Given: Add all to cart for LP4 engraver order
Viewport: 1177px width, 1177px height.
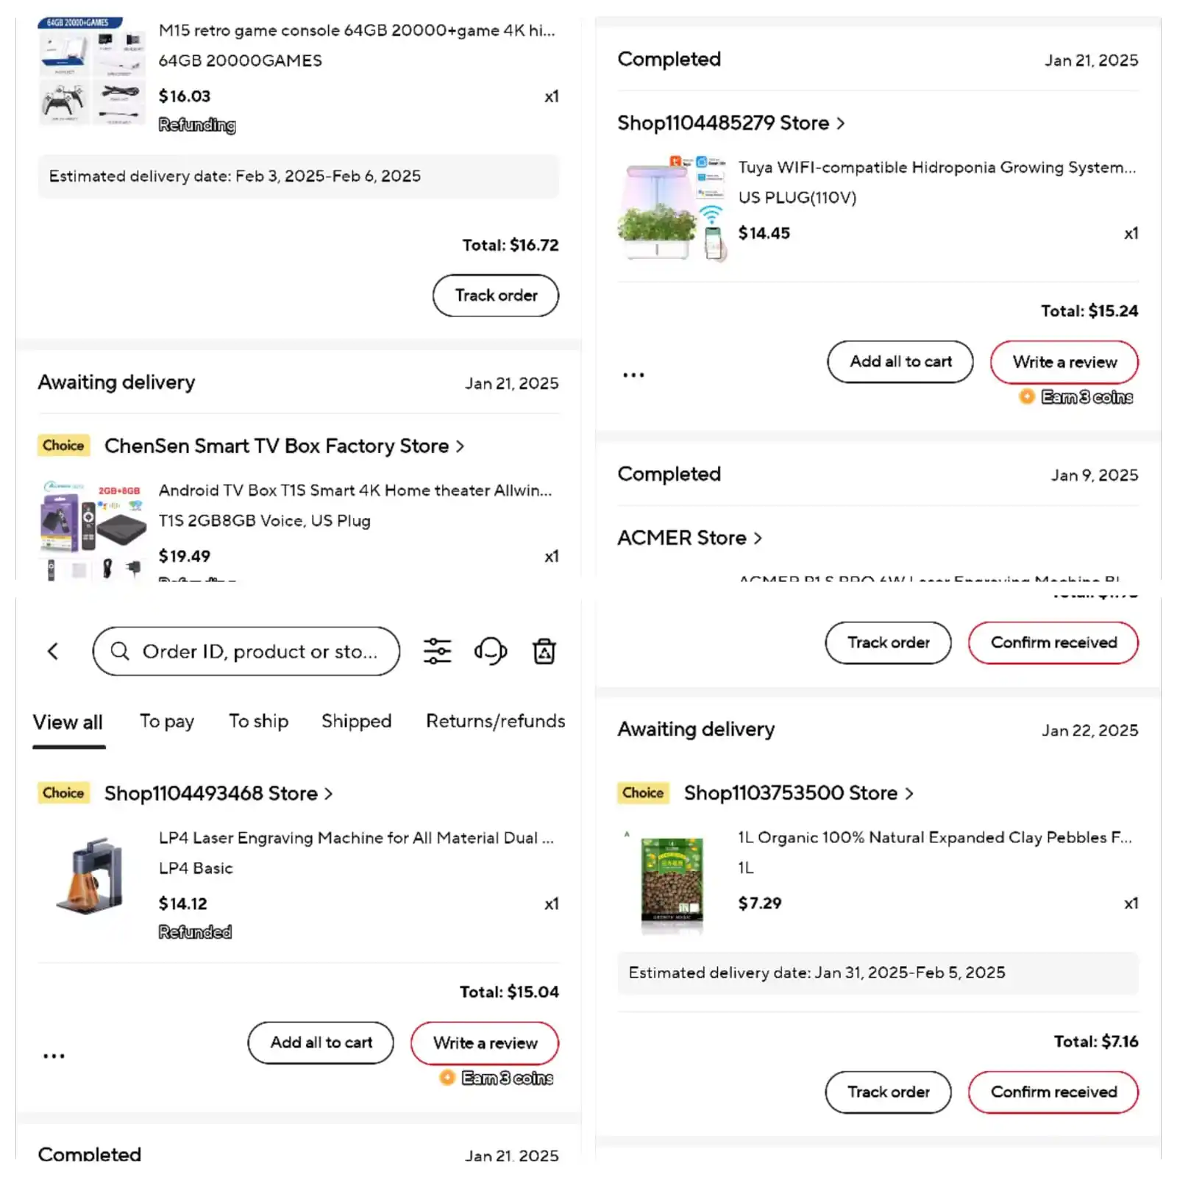Looking at the screenshot, I should (x=321, y=1042).
